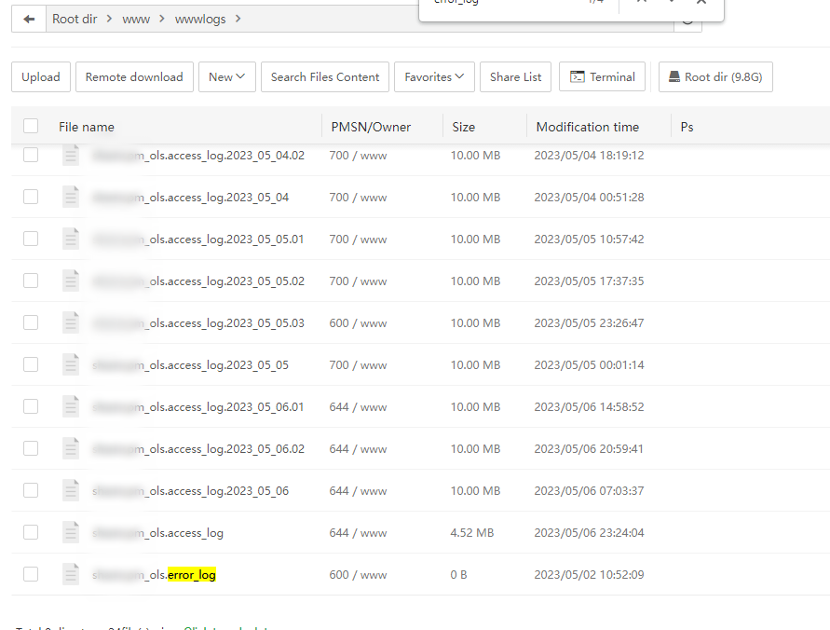Sort by Size column header
The image size is (830, 630).
[463, 127]
